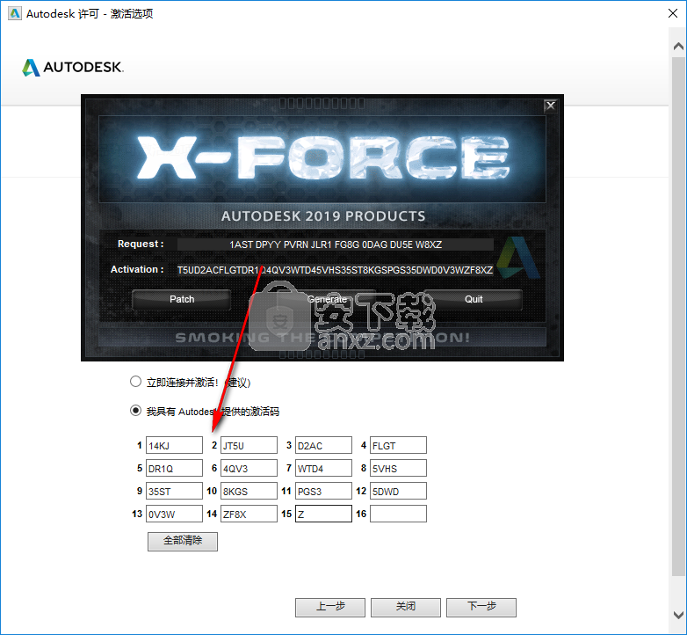687x635 pixels.
Task: Click activation code field 1 containing 14KJ
Action: tap(174, 445)
